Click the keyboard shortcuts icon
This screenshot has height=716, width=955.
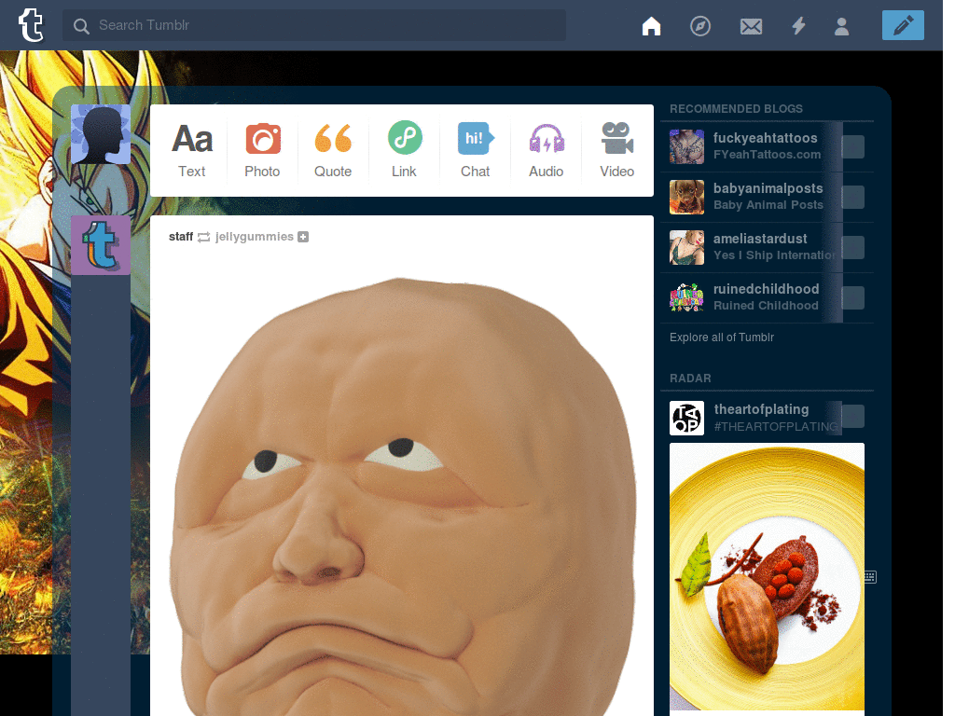tap(870, 576)
